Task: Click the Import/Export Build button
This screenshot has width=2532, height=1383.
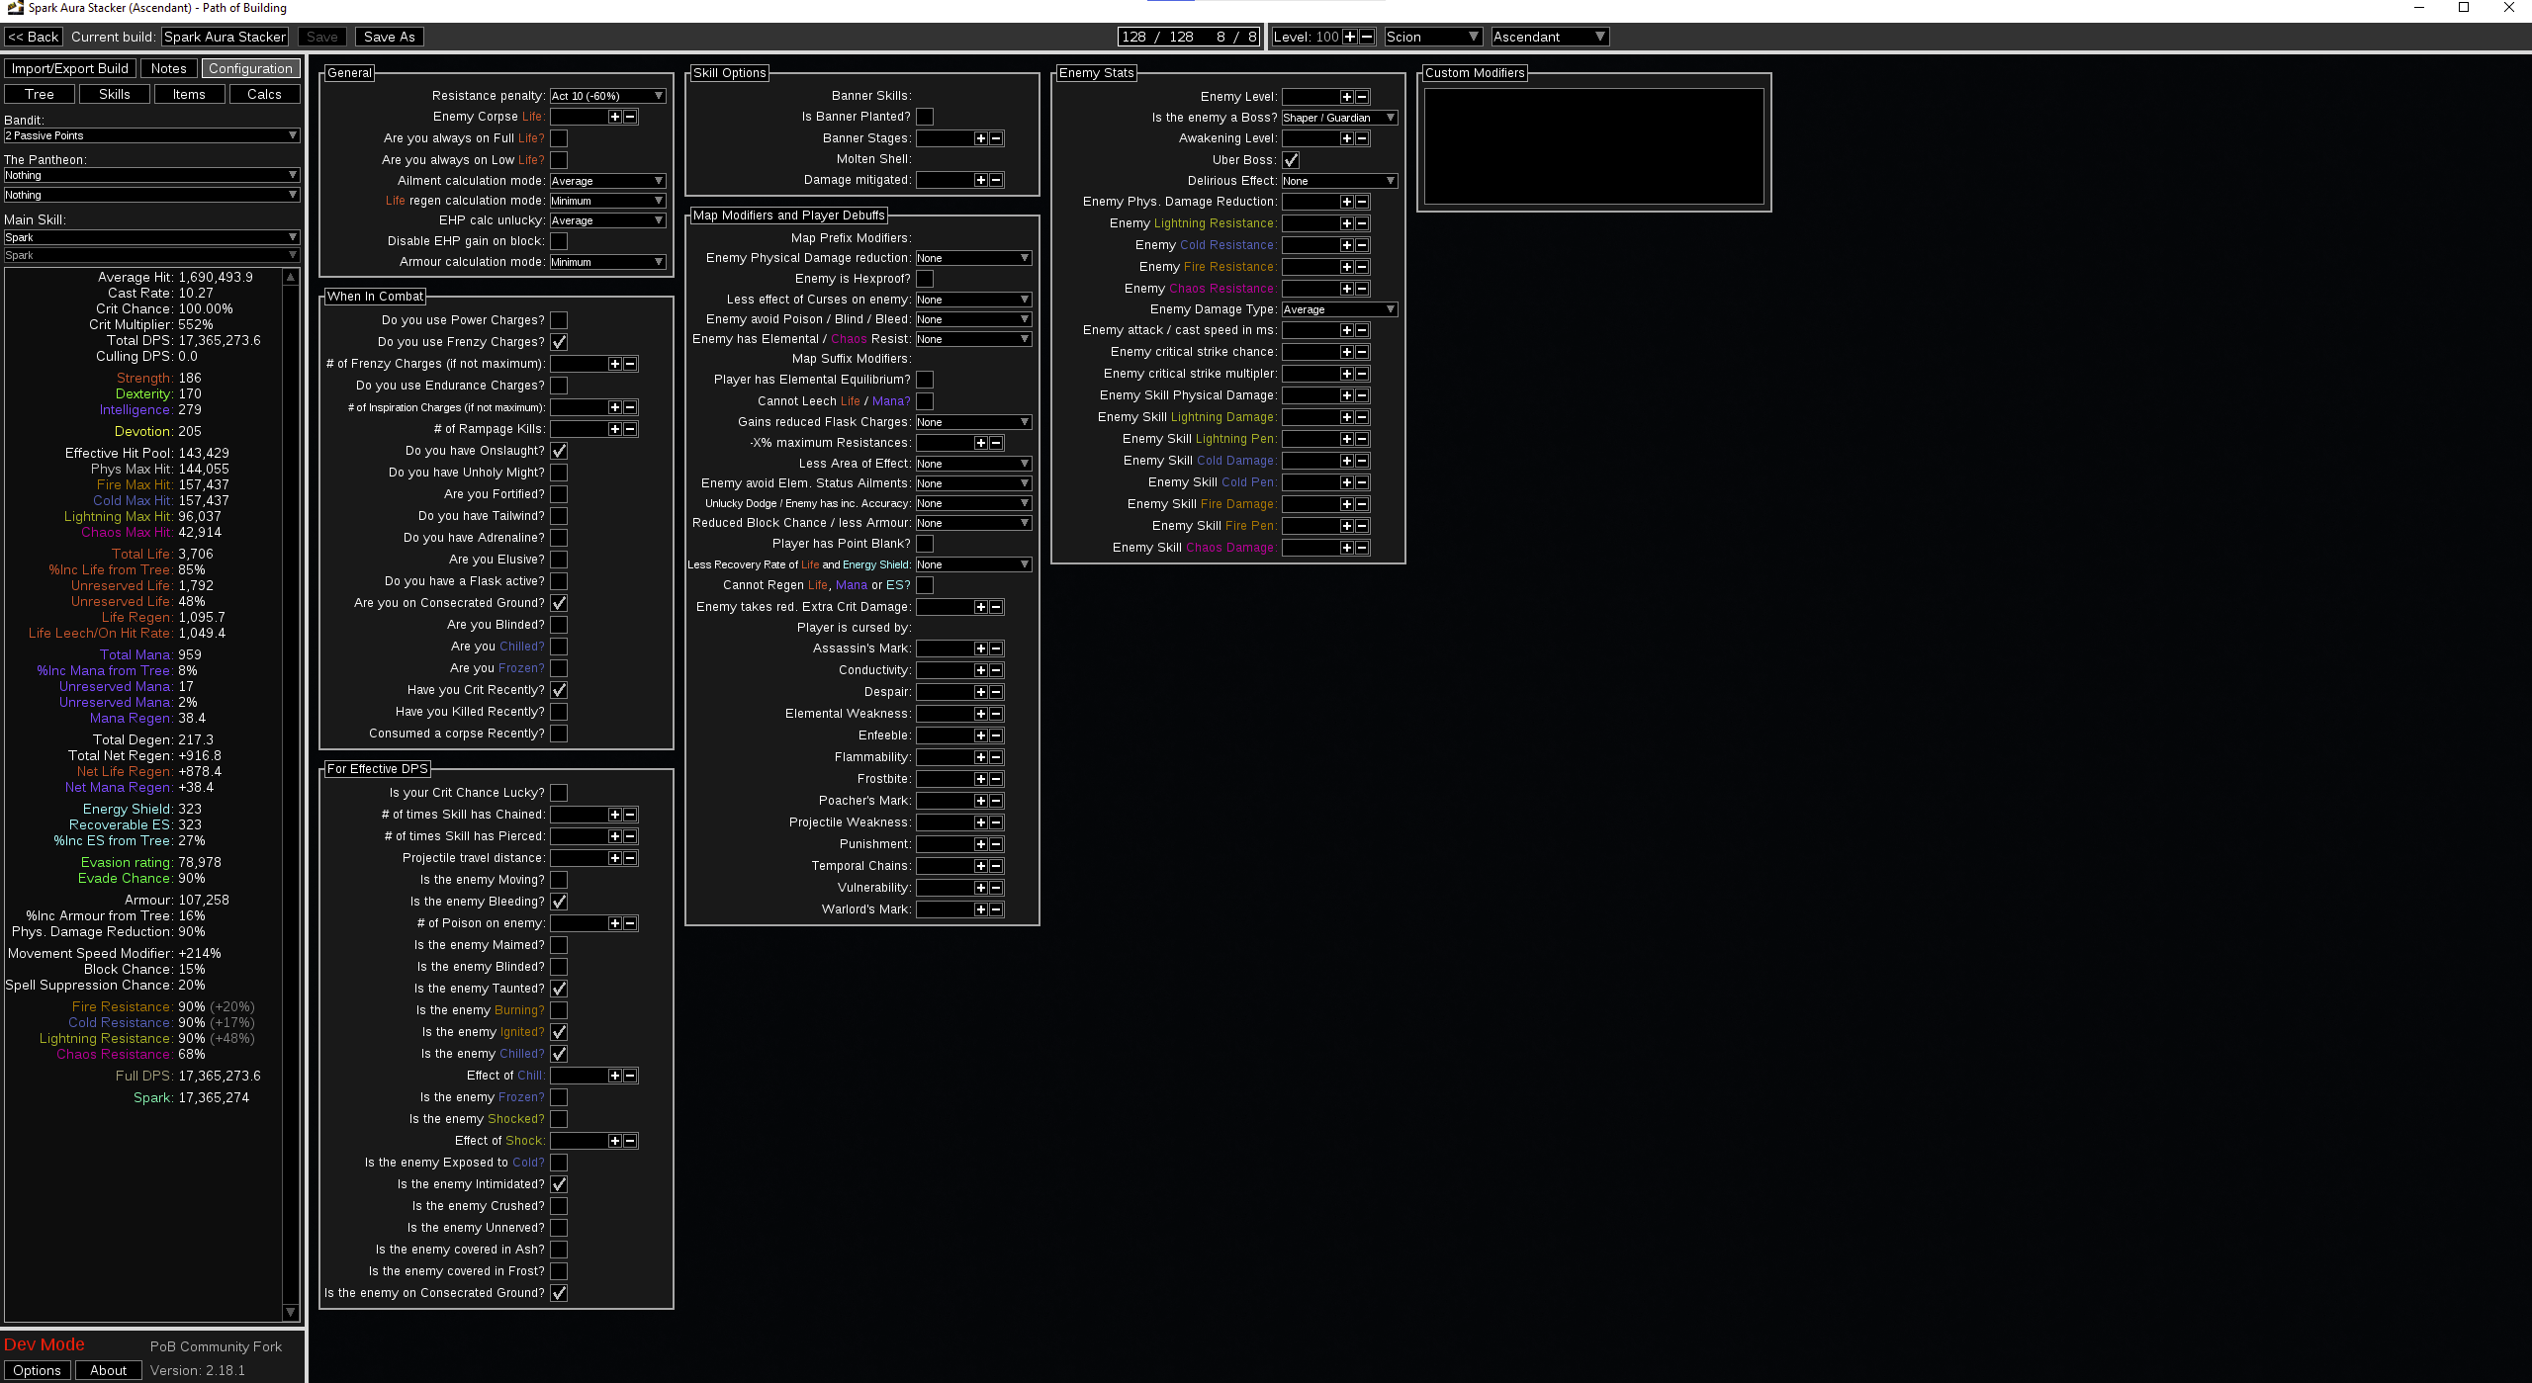Action: click(70, 68)
